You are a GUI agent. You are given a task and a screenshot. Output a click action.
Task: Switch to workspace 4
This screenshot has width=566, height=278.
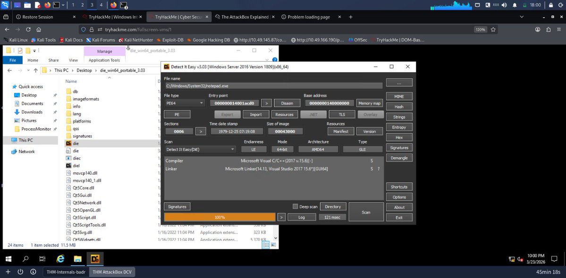click(101, 5)
